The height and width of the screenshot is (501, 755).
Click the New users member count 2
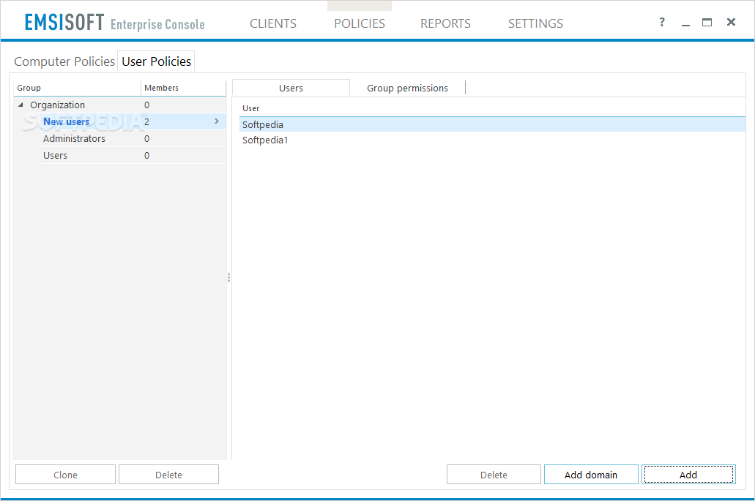pyautogui.click(x=147, y=121)
